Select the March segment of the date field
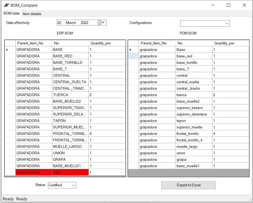The width and height of the screenshot is (253, 203). pyautogui.click(x=71, y=23)
